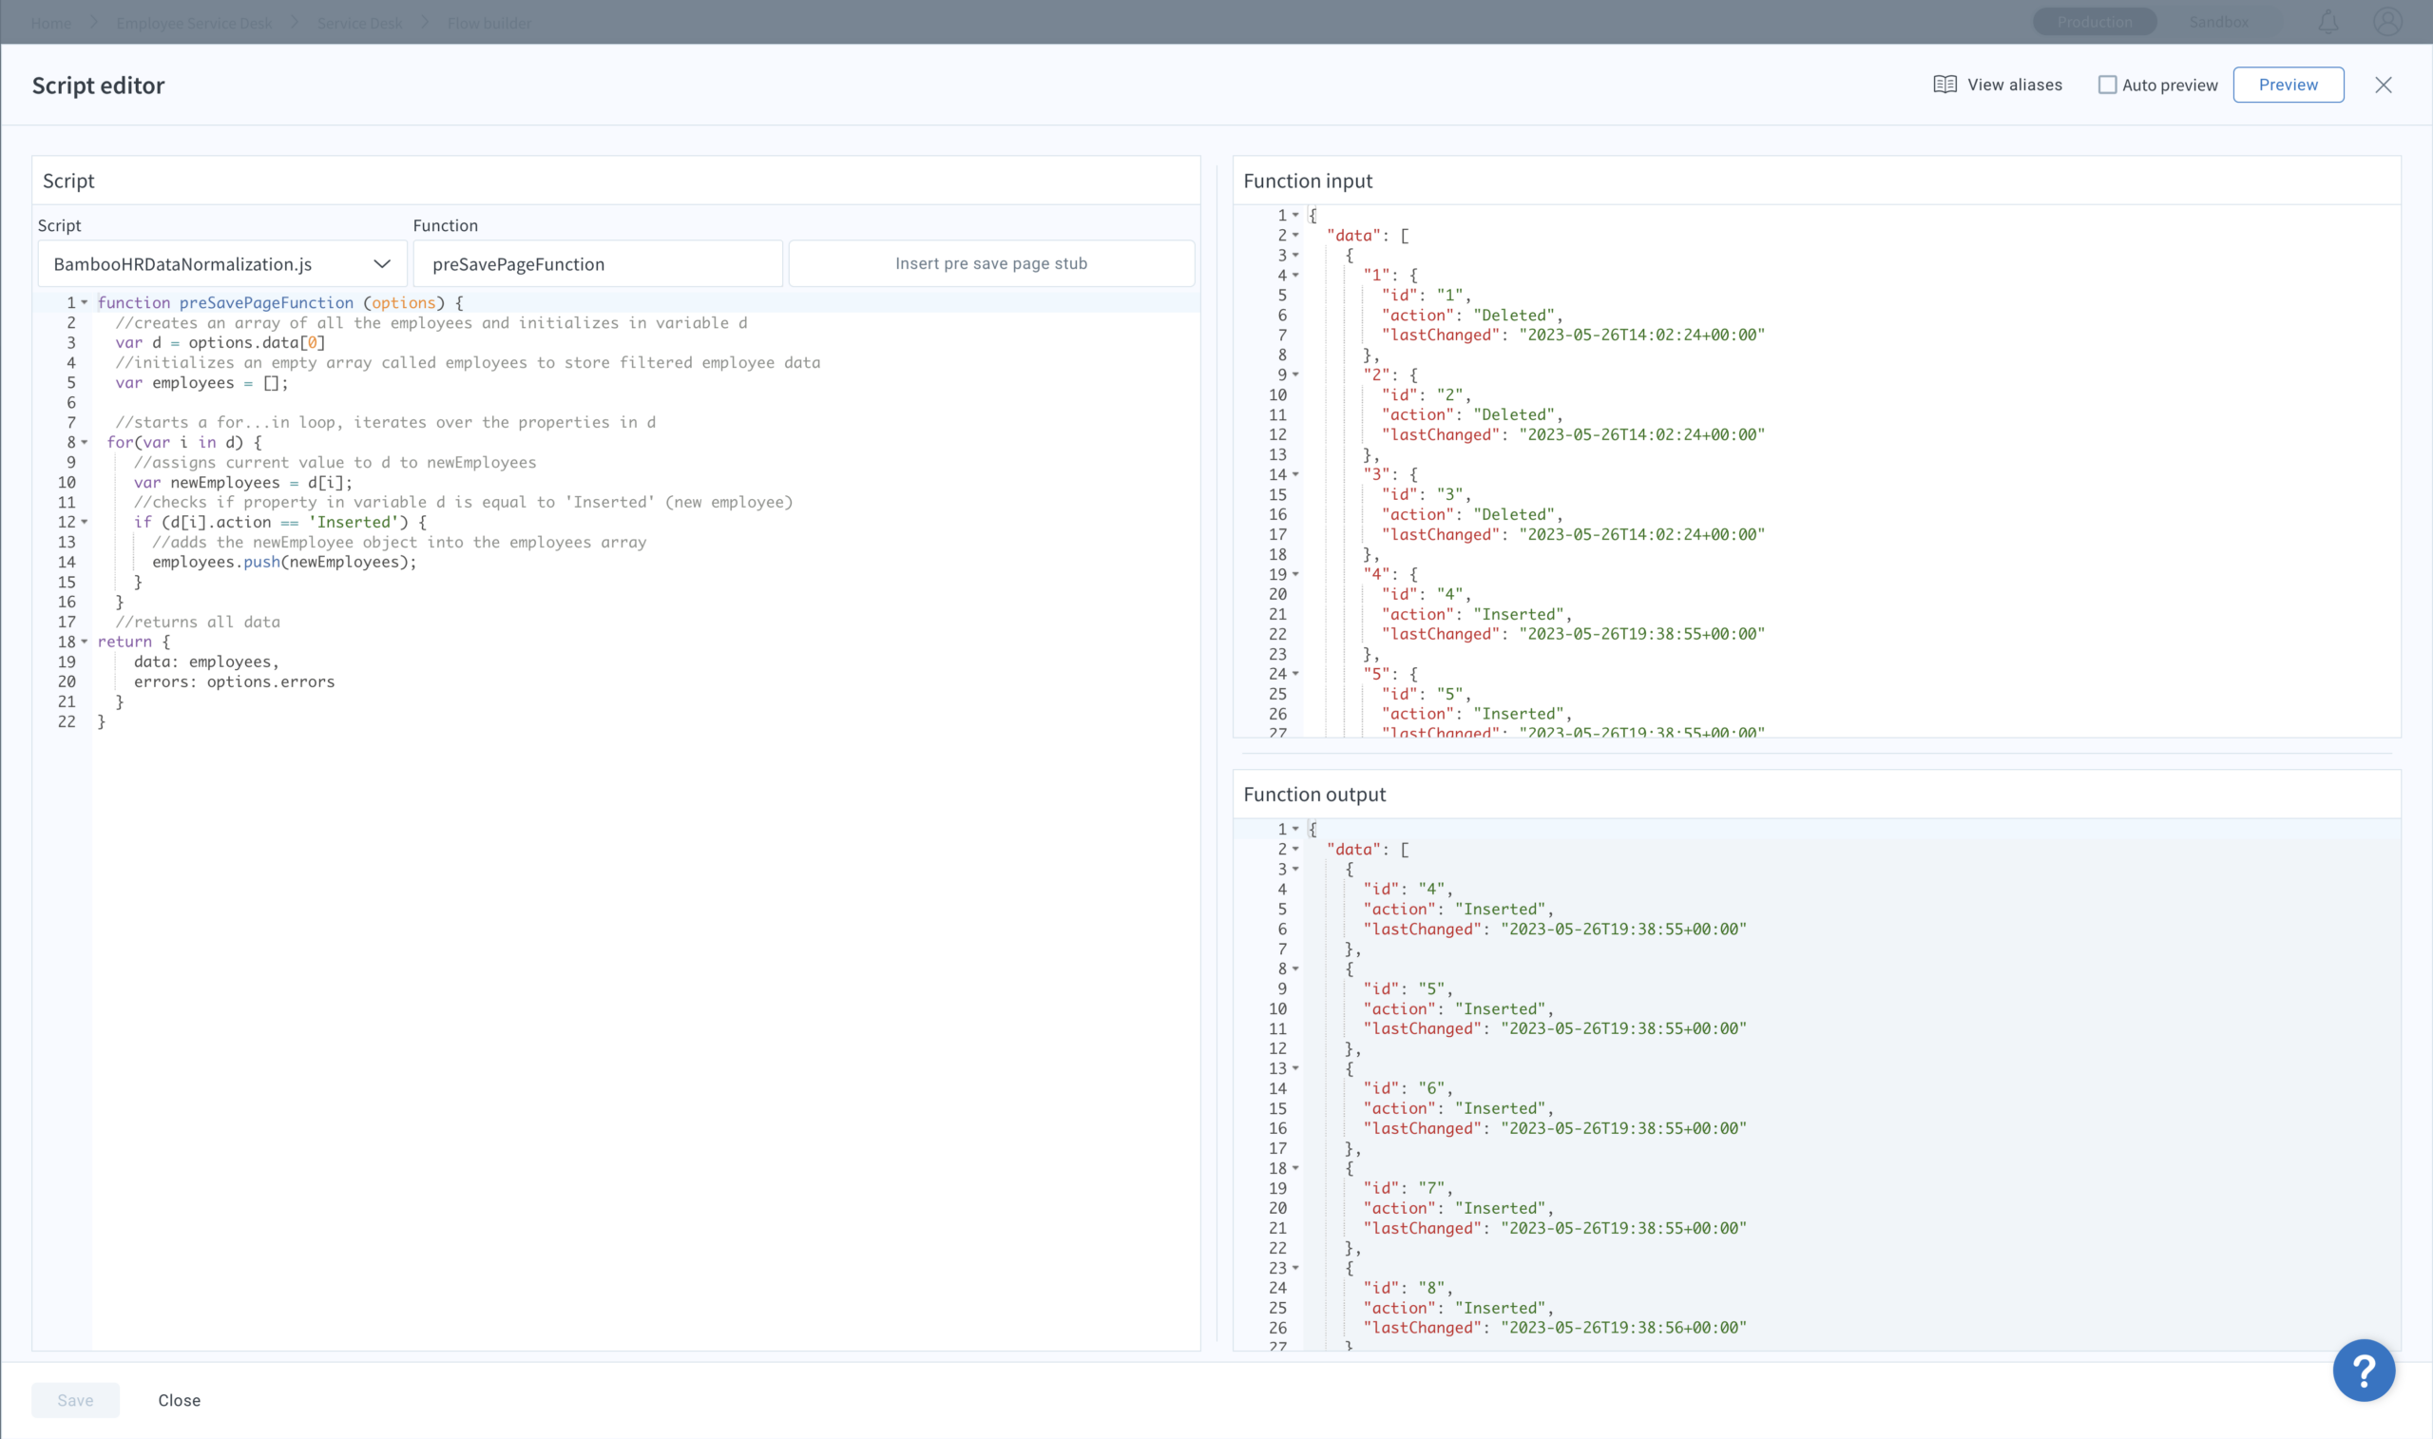Click the blue help question mark icon
Screen dimensions: 2433x1439
2364,1371
